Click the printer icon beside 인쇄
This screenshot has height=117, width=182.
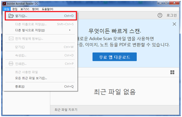pos(11,63)
